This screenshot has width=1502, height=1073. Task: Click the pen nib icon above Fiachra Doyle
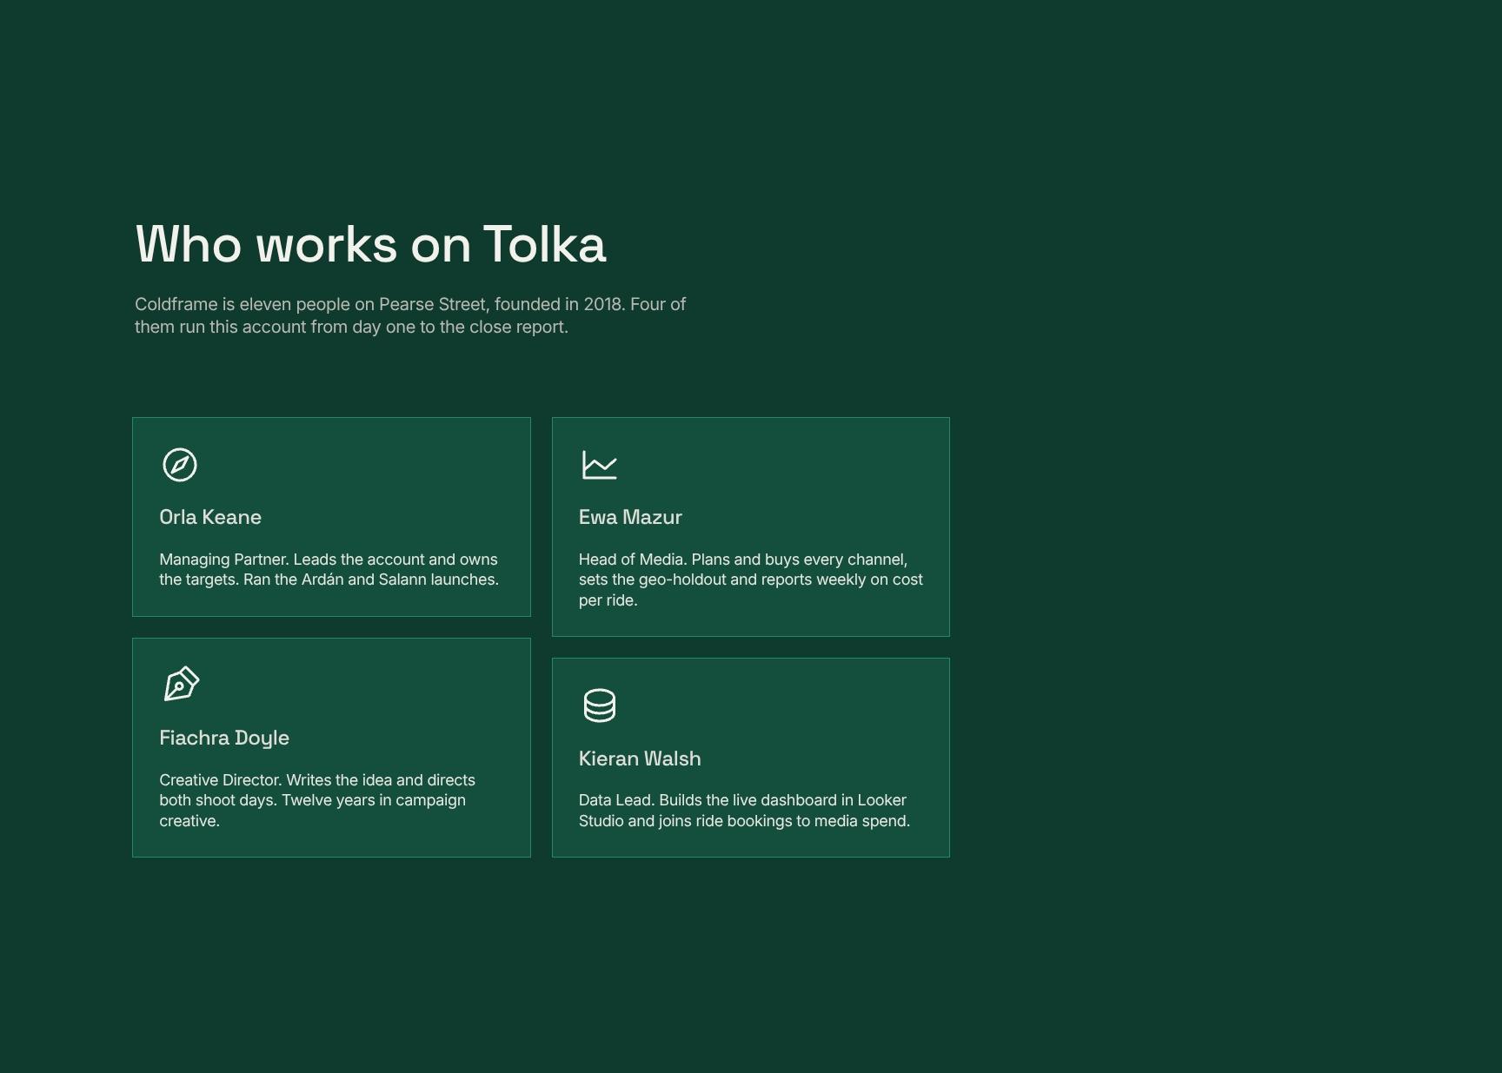coord(181,685)
